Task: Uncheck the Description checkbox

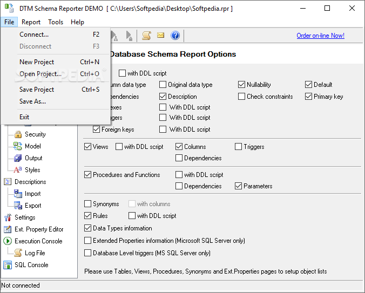Action: [x=163, y=97]
